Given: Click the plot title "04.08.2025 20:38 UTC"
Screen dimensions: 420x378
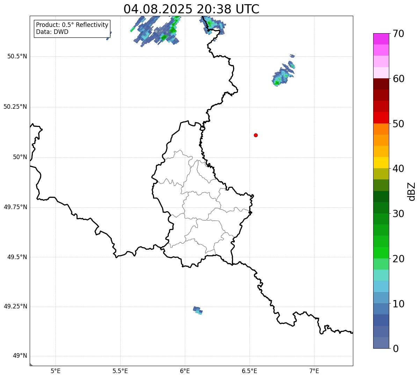Looking at the screenshot, I should click(x=191, y=9).
